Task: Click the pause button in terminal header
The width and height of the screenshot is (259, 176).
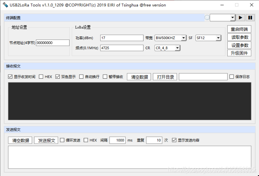Action: coord(250,18)
